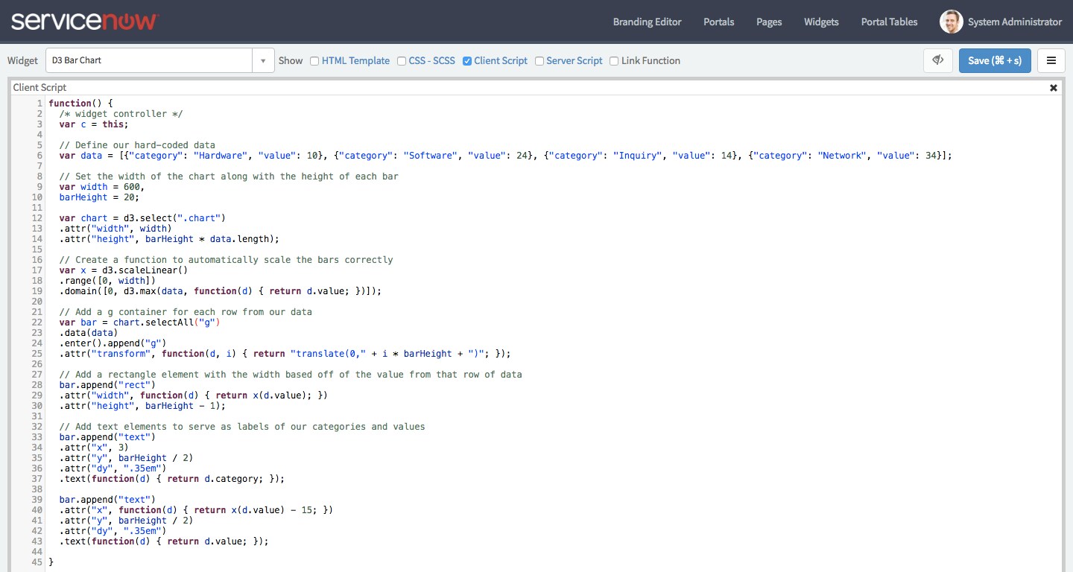Go to Portal Tables
1073x572 pixels.
(x=889, y=22)
